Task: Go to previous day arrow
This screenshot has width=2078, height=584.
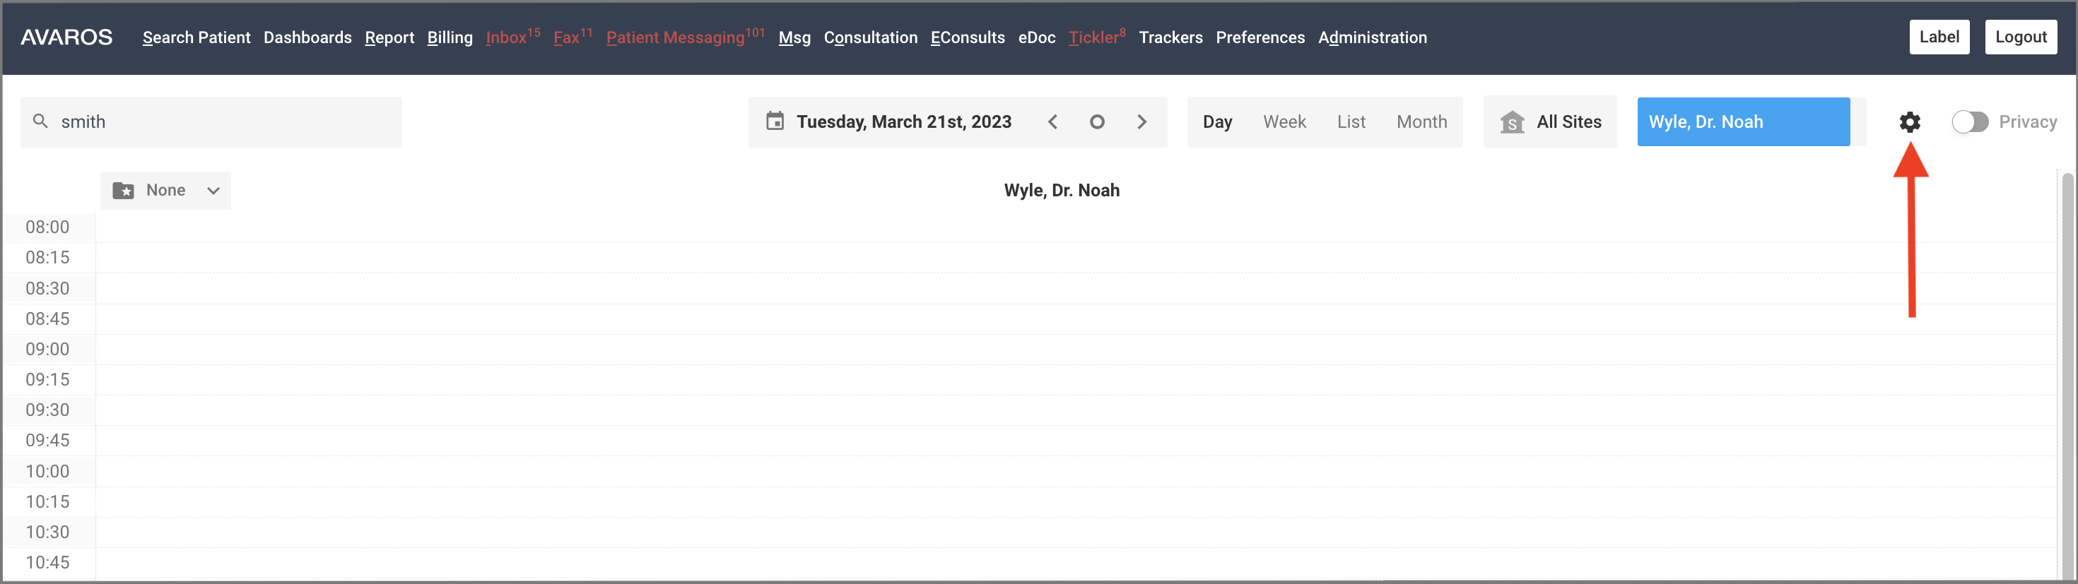Action: point(1052,121)
